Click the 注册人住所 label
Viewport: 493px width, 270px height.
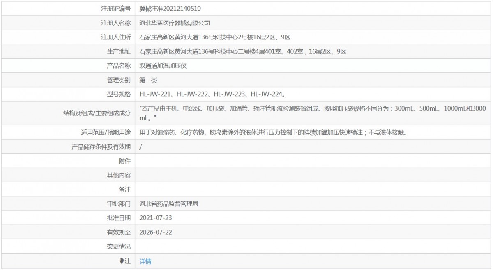point(116,37)
